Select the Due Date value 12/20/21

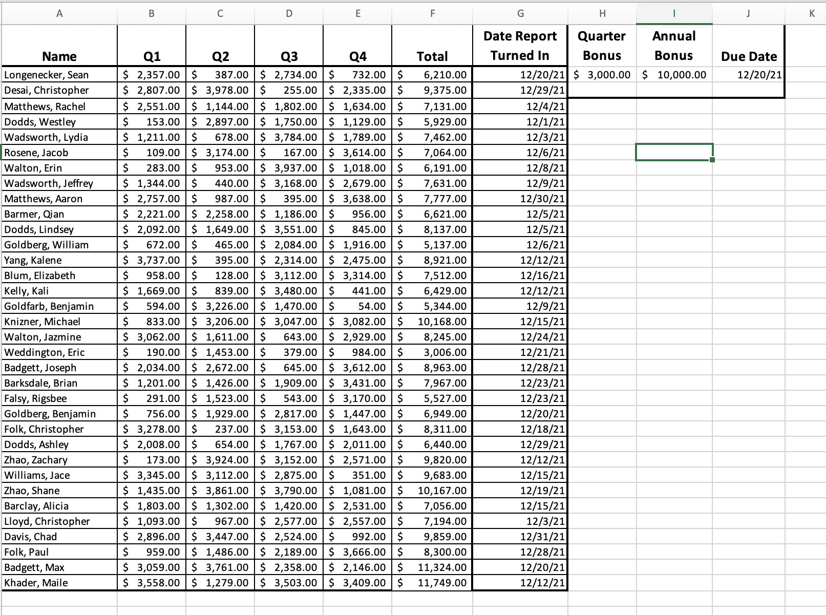[749, 75]
